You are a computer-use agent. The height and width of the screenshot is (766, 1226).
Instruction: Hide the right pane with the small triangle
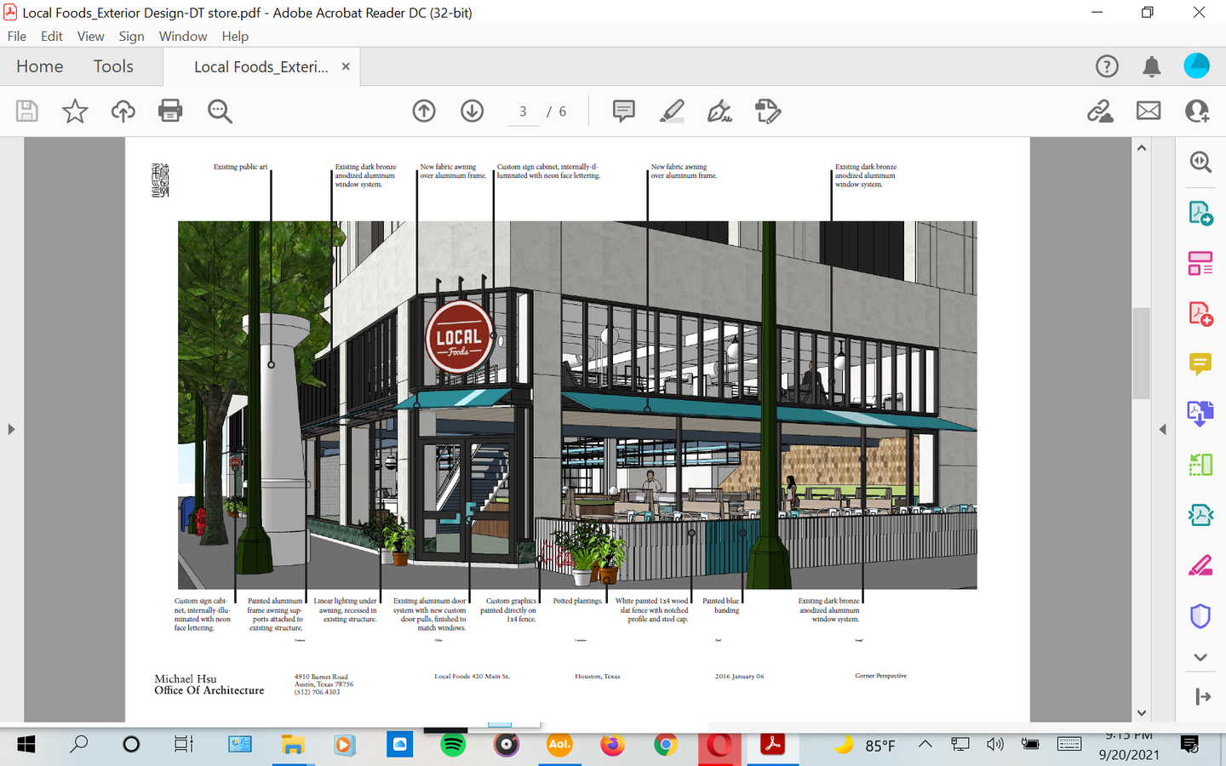(x=1162, y=429)
